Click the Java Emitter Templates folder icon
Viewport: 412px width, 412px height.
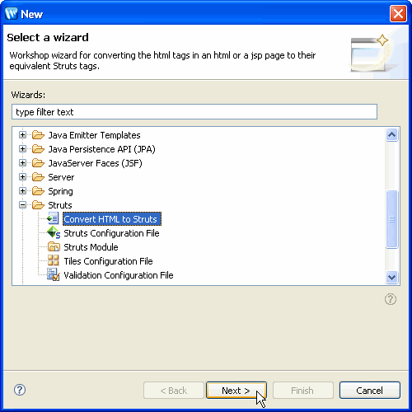(38, 135)
